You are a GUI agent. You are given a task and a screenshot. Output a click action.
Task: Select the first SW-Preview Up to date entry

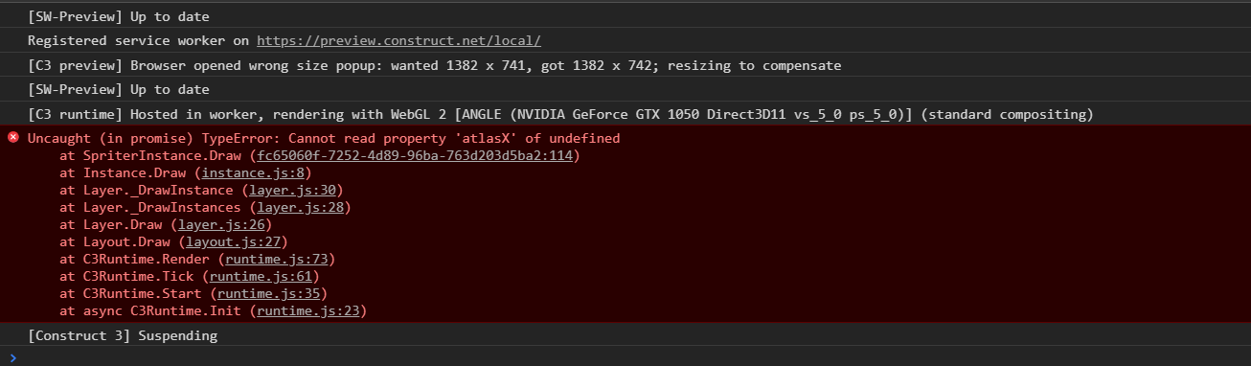[625, 16]
